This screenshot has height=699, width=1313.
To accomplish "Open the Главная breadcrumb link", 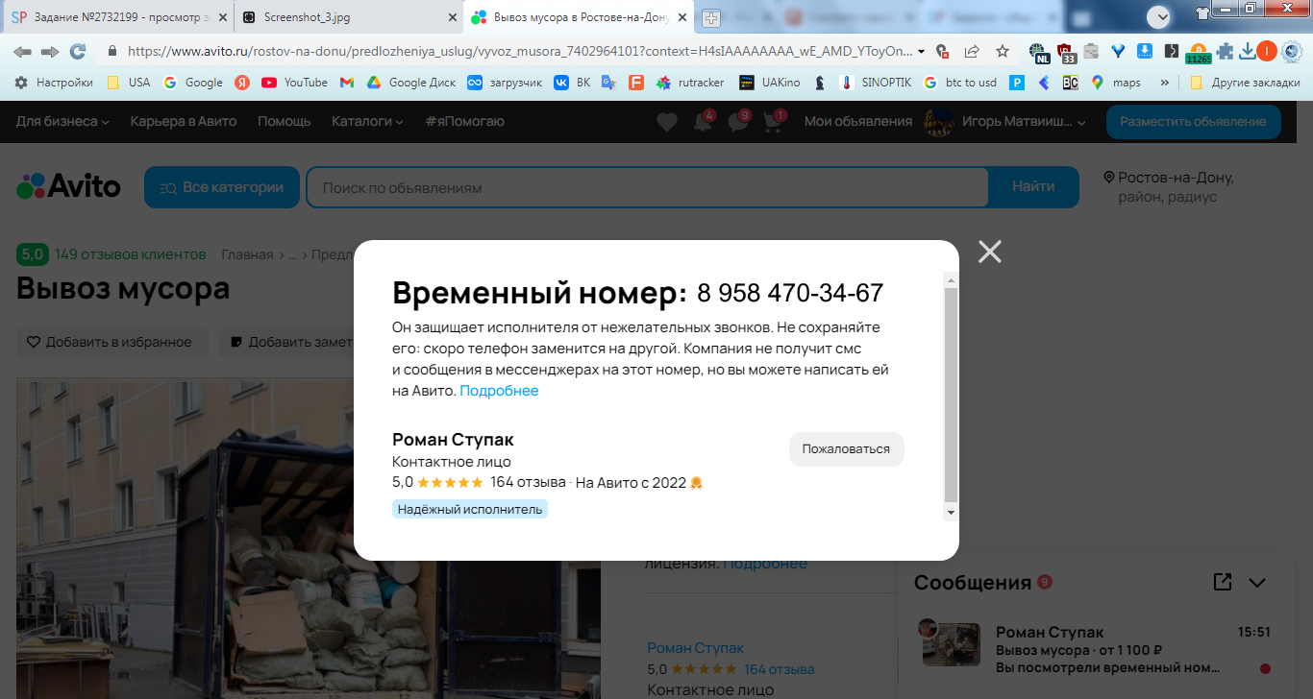I will coord(247,254).
